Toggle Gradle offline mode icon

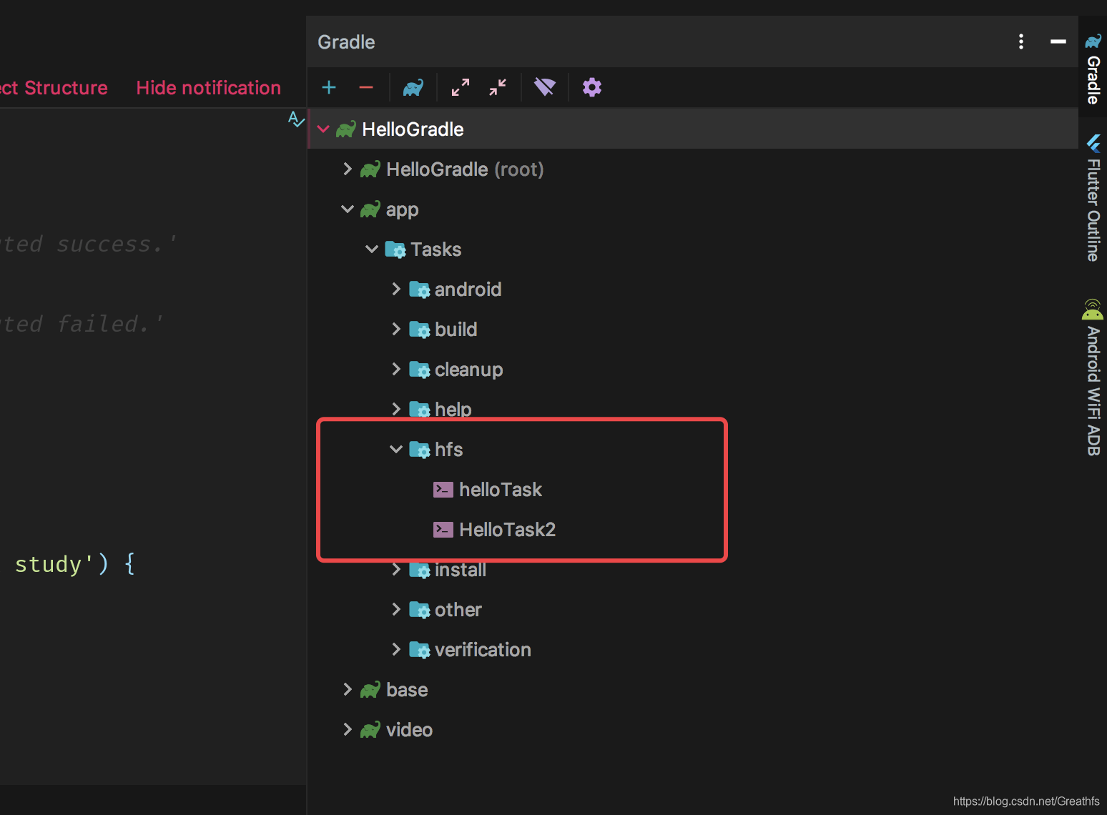click(545, 87)
